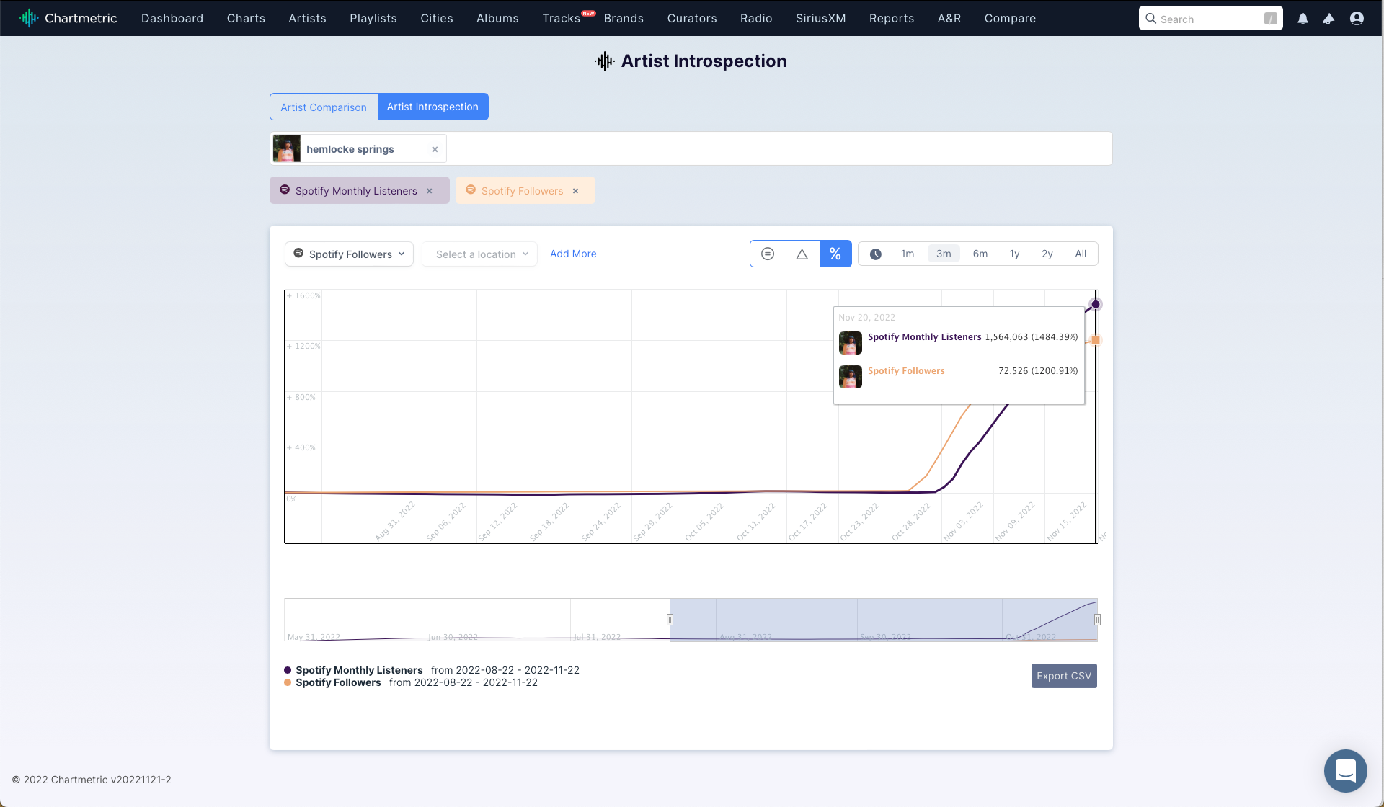
Task: Switch chart to delta change mode
Action: [x=802, y=254]
